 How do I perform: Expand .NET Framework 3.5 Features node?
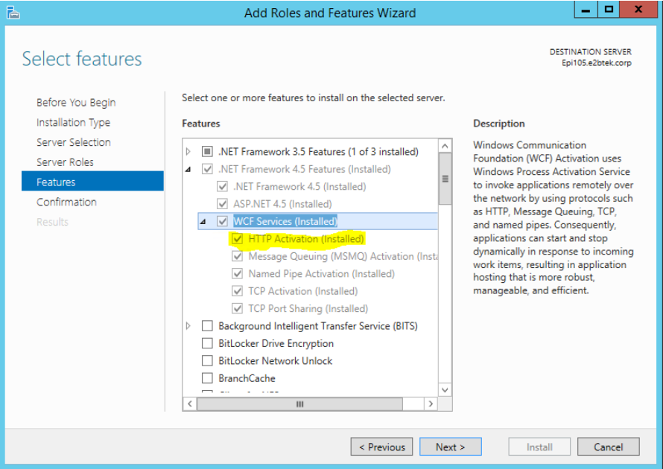point(188,152)
